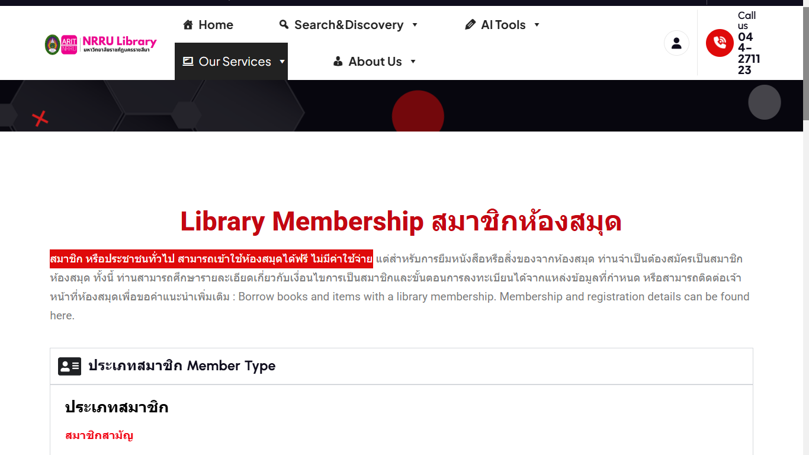
Task: Toggle the ประเภทสมาชิก Member Type section header
Action: point(182,366)
